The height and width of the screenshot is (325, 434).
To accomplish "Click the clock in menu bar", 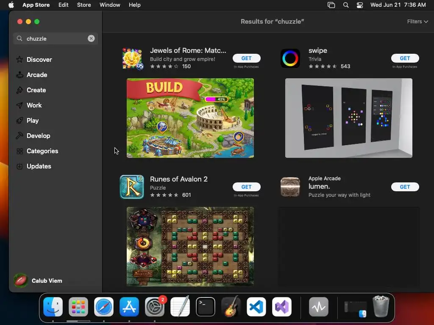I will coord(398,5).
